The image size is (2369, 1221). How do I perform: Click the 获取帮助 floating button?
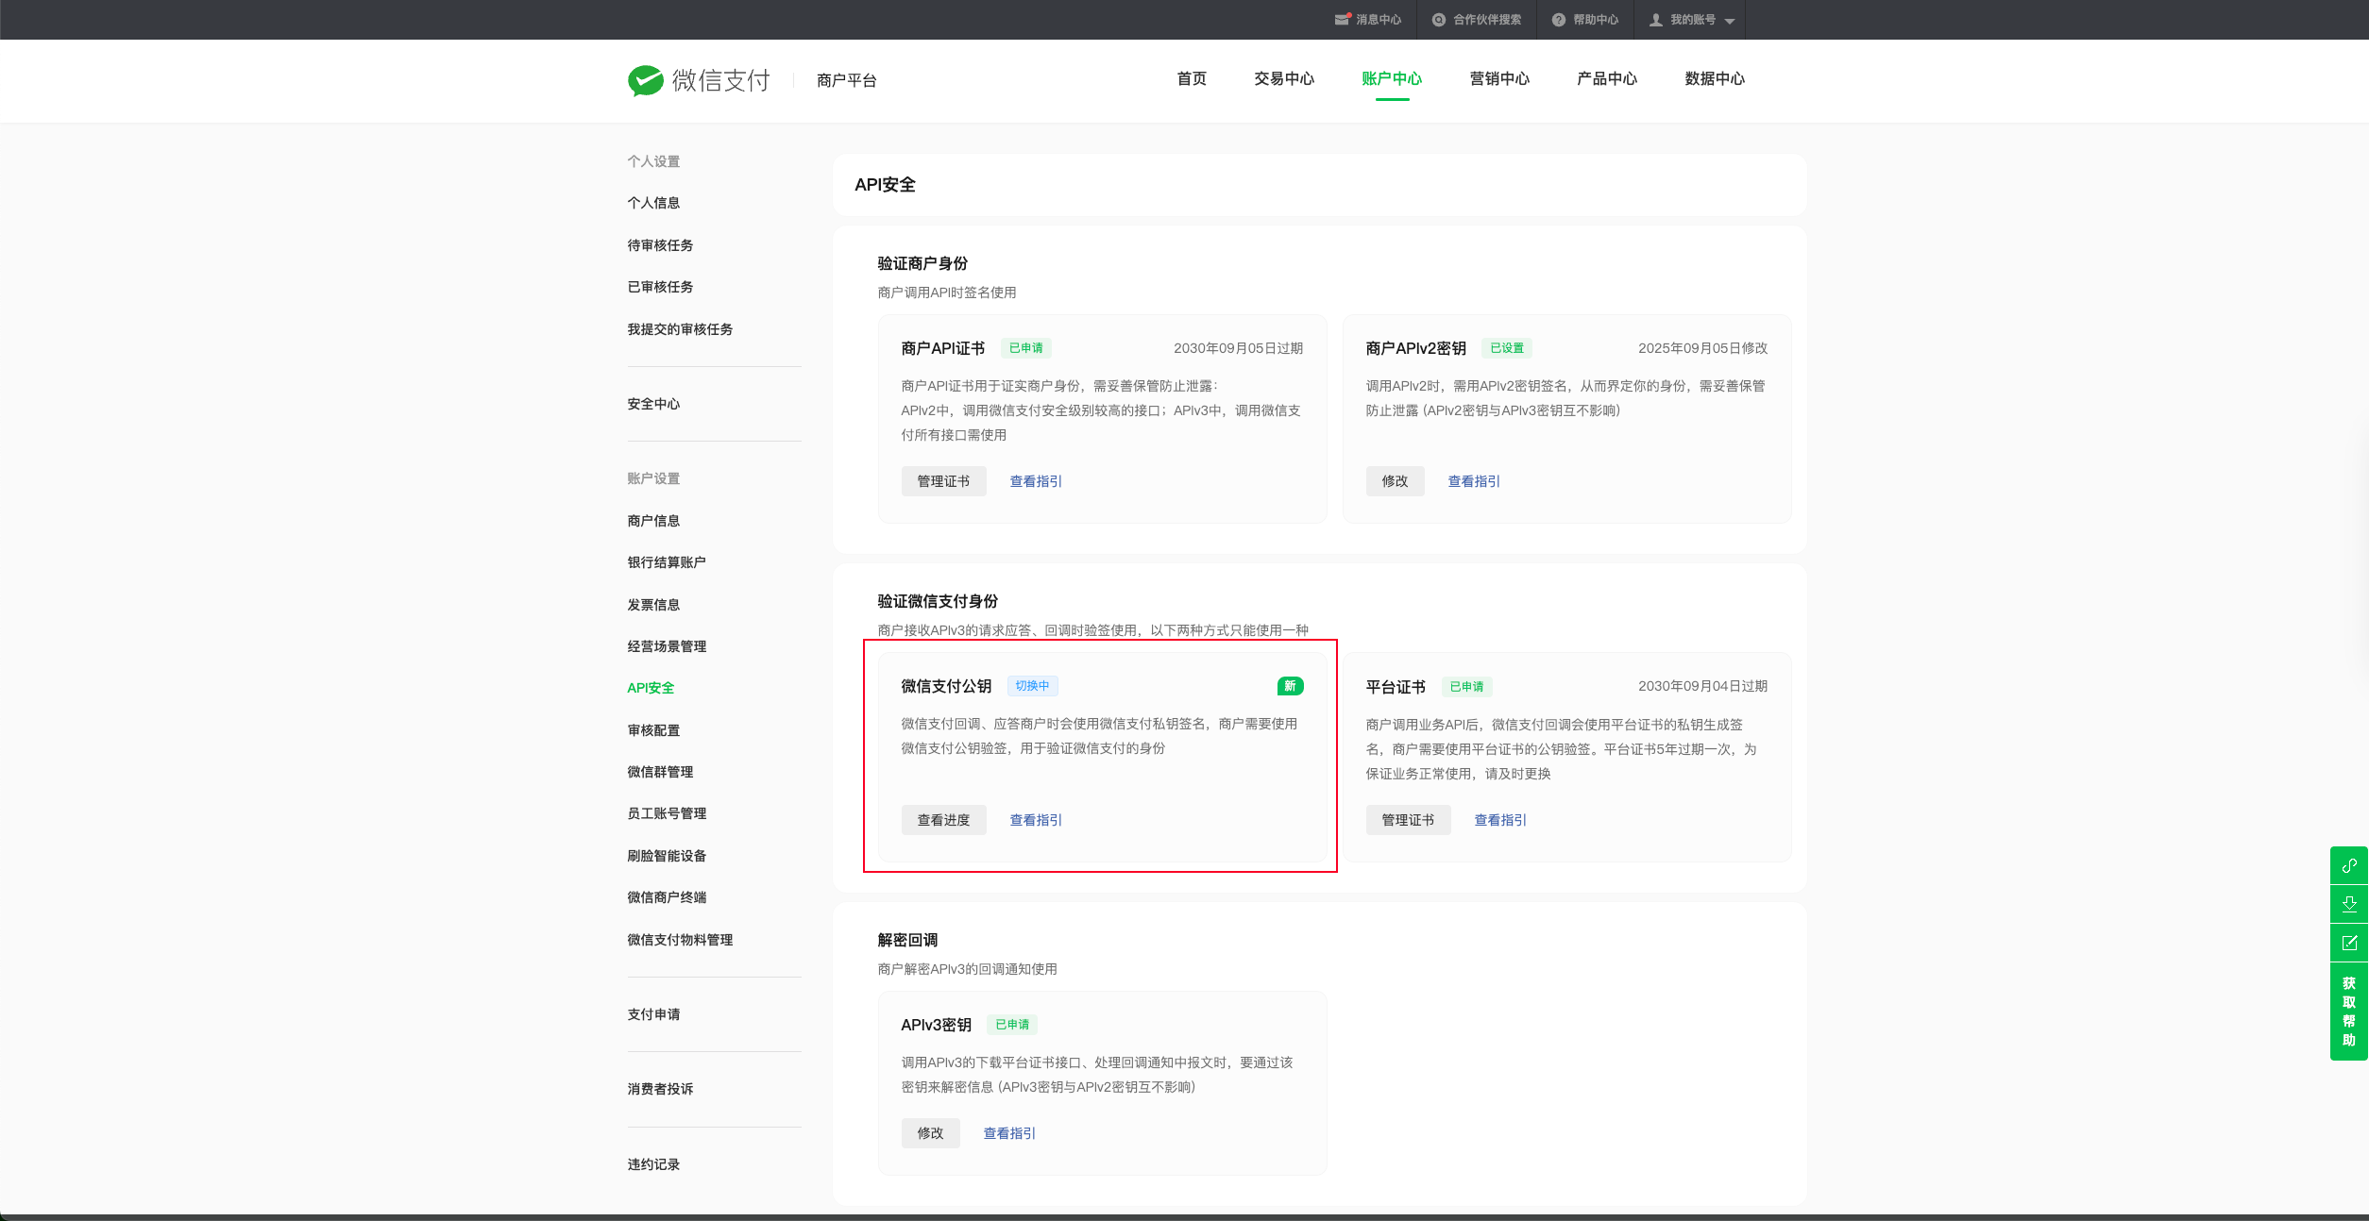tap(2349, 1012)
